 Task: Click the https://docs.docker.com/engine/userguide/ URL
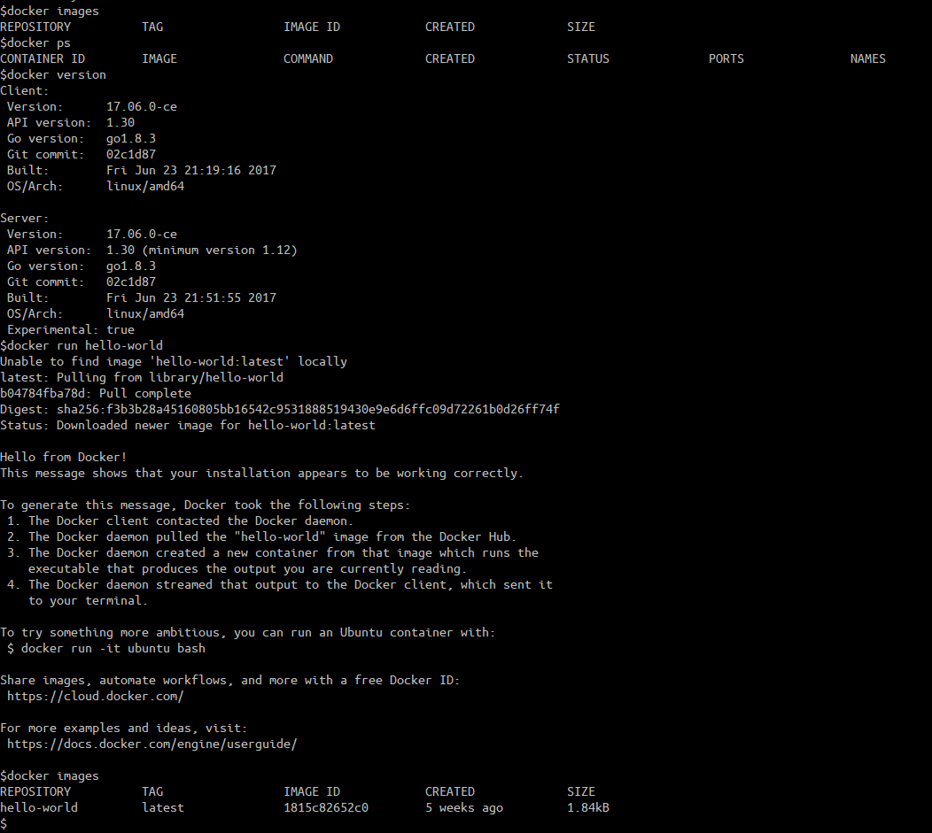click(x=151, y=744)
